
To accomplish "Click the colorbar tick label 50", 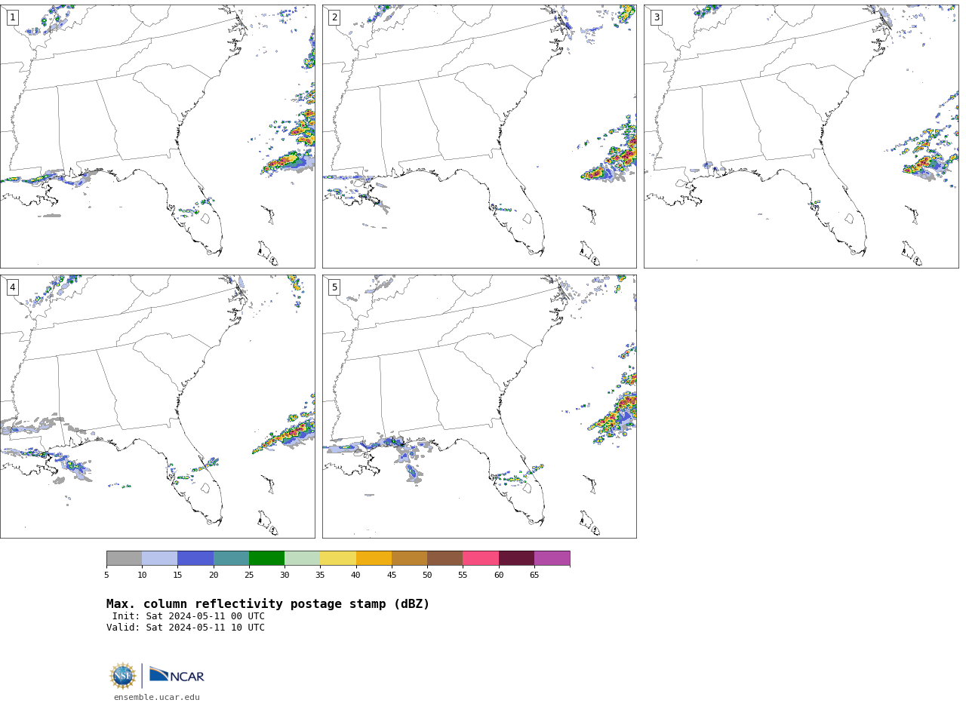I will (x=427, y=576).
